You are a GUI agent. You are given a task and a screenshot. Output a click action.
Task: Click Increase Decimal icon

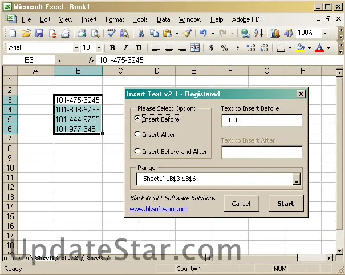pyautogui.click(x=251, y=47)
